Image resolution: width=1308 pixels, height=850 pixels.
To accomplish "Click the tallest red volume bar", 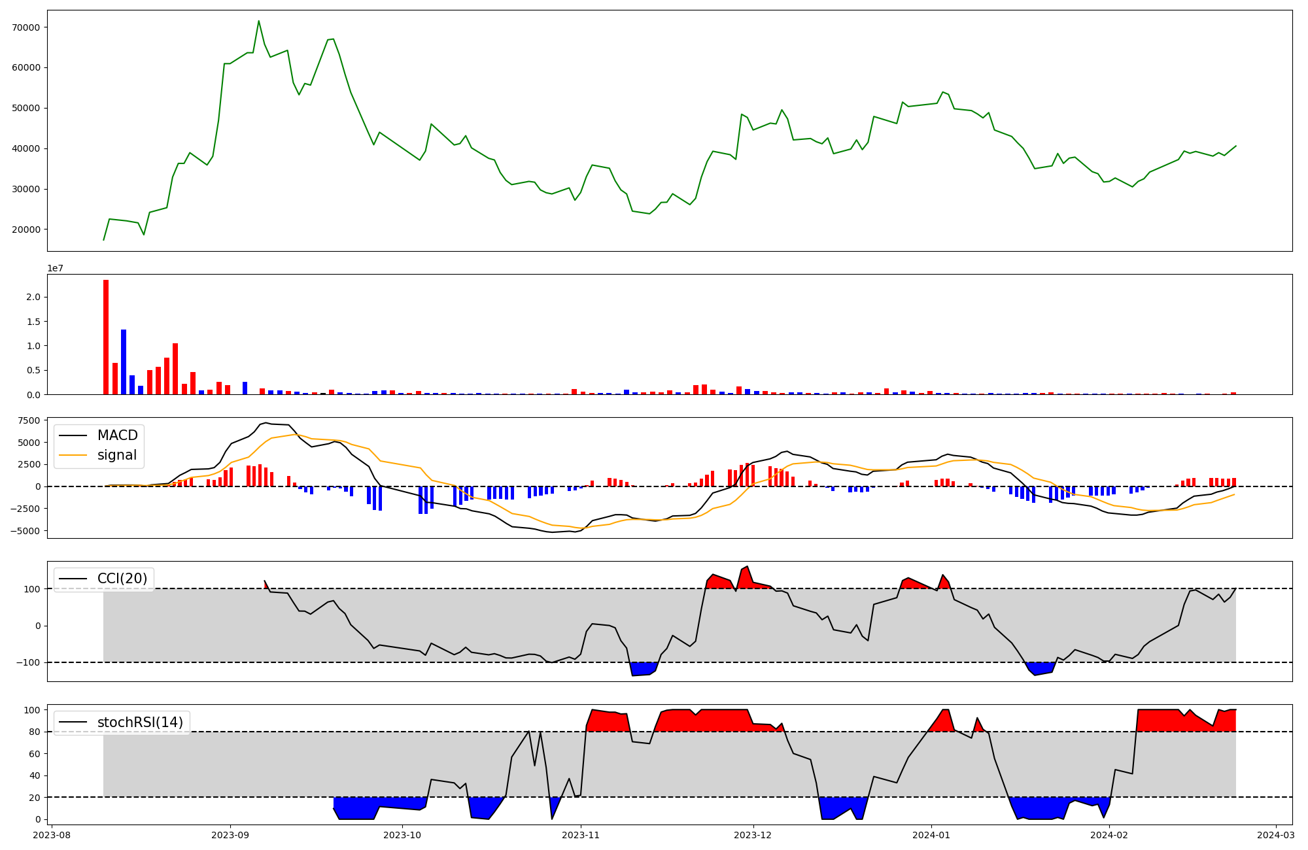I will pyautogui.click(x=106, y=337).
